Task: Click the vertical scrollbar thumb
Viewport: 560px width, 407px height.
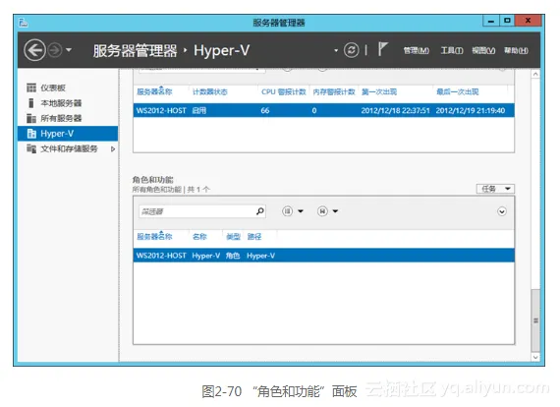Action: (535, 320)
